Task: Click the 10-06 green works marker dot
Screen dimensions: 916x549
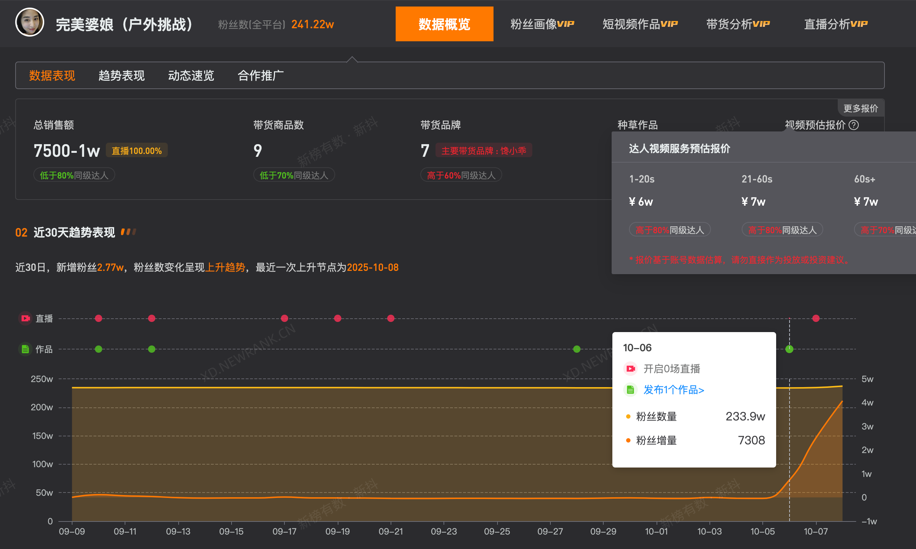Action: (789, 349)
